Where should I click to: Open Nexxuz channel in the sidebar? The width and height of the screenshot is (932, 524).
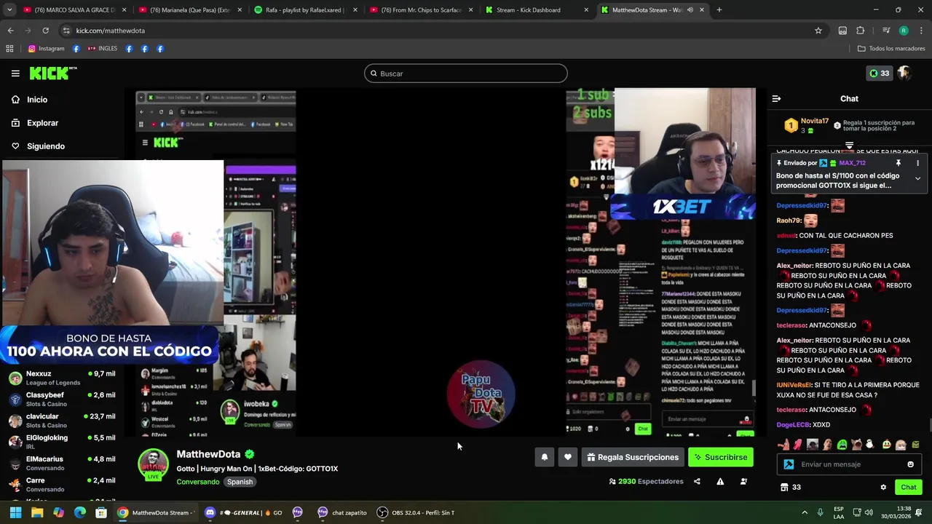click(62, 378)
